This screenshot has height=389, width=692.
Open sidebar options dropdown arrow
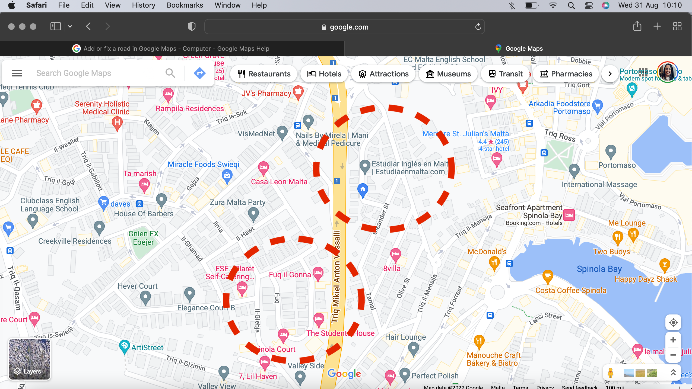(x=70, y=26)
